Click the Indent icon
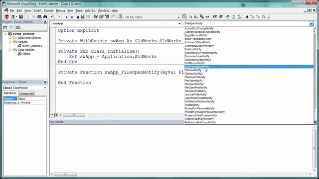319x179 pixels. coord(215,17)
